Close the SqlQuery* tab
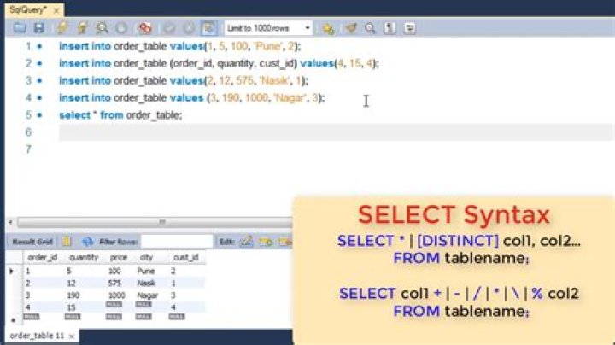 pyautogui.click(x=56, y=10)
